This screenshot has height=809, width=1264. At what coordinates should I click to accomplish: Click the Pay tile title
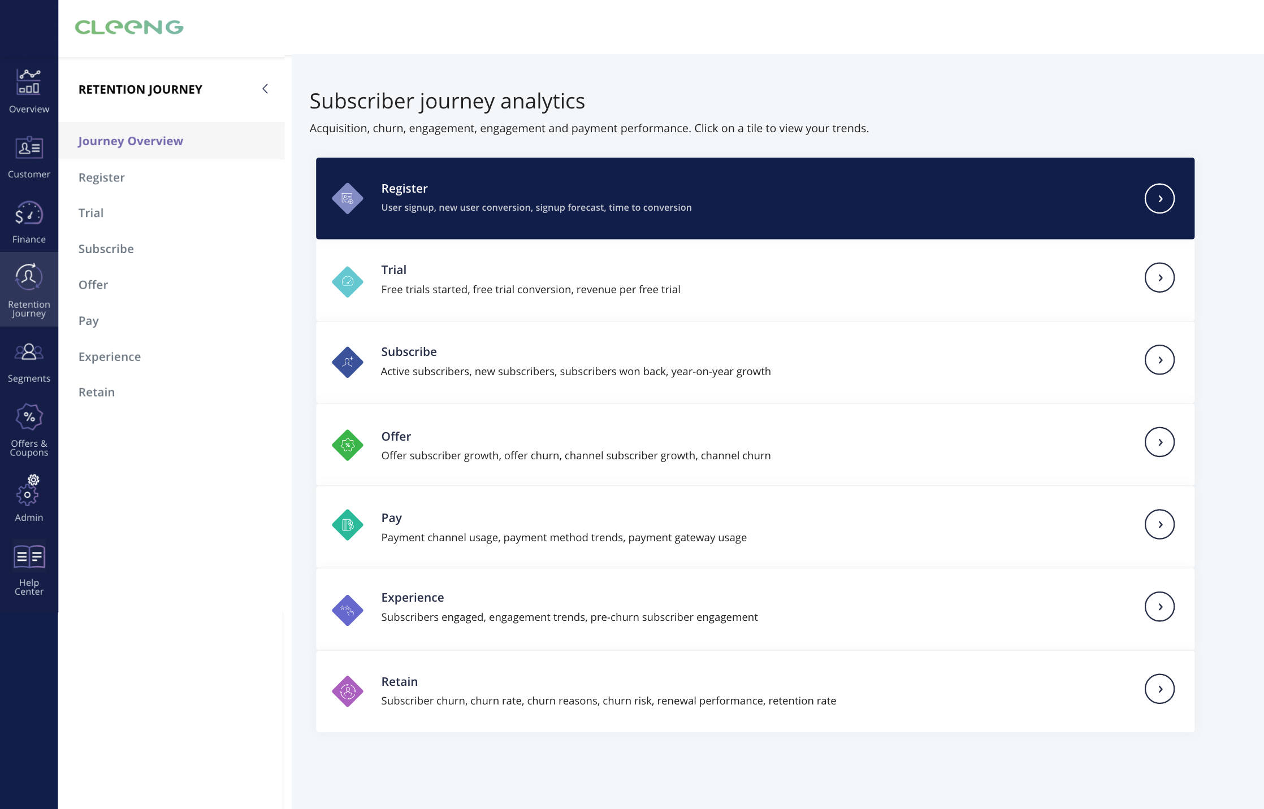click(x=391, y=518)
